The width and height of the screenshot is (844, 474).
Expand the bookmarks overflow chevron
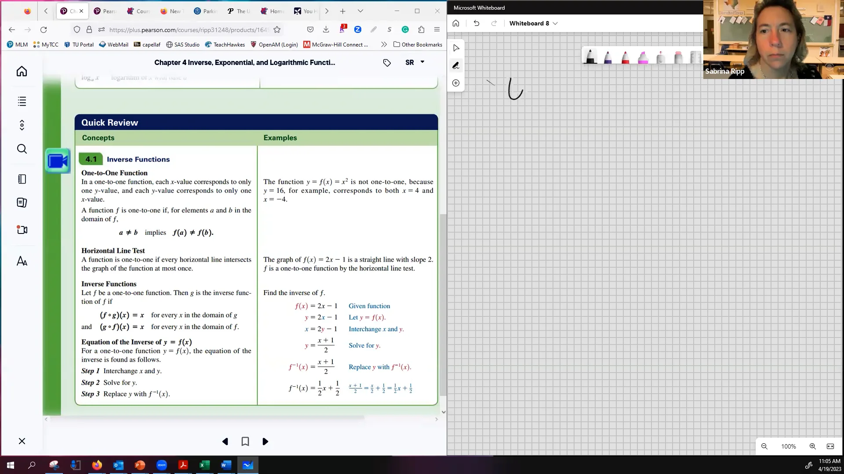(383, 44)
